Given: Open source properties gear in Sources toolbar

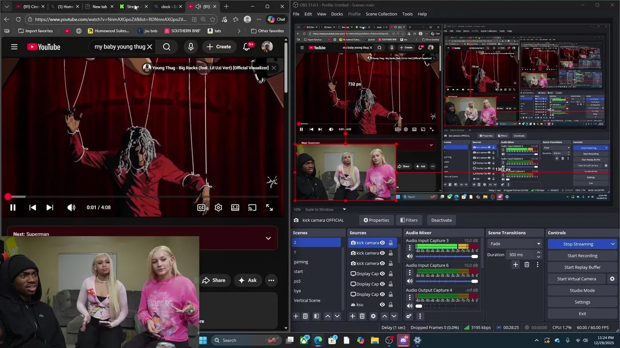Looking at the screenshot, I should coord(373,316).
